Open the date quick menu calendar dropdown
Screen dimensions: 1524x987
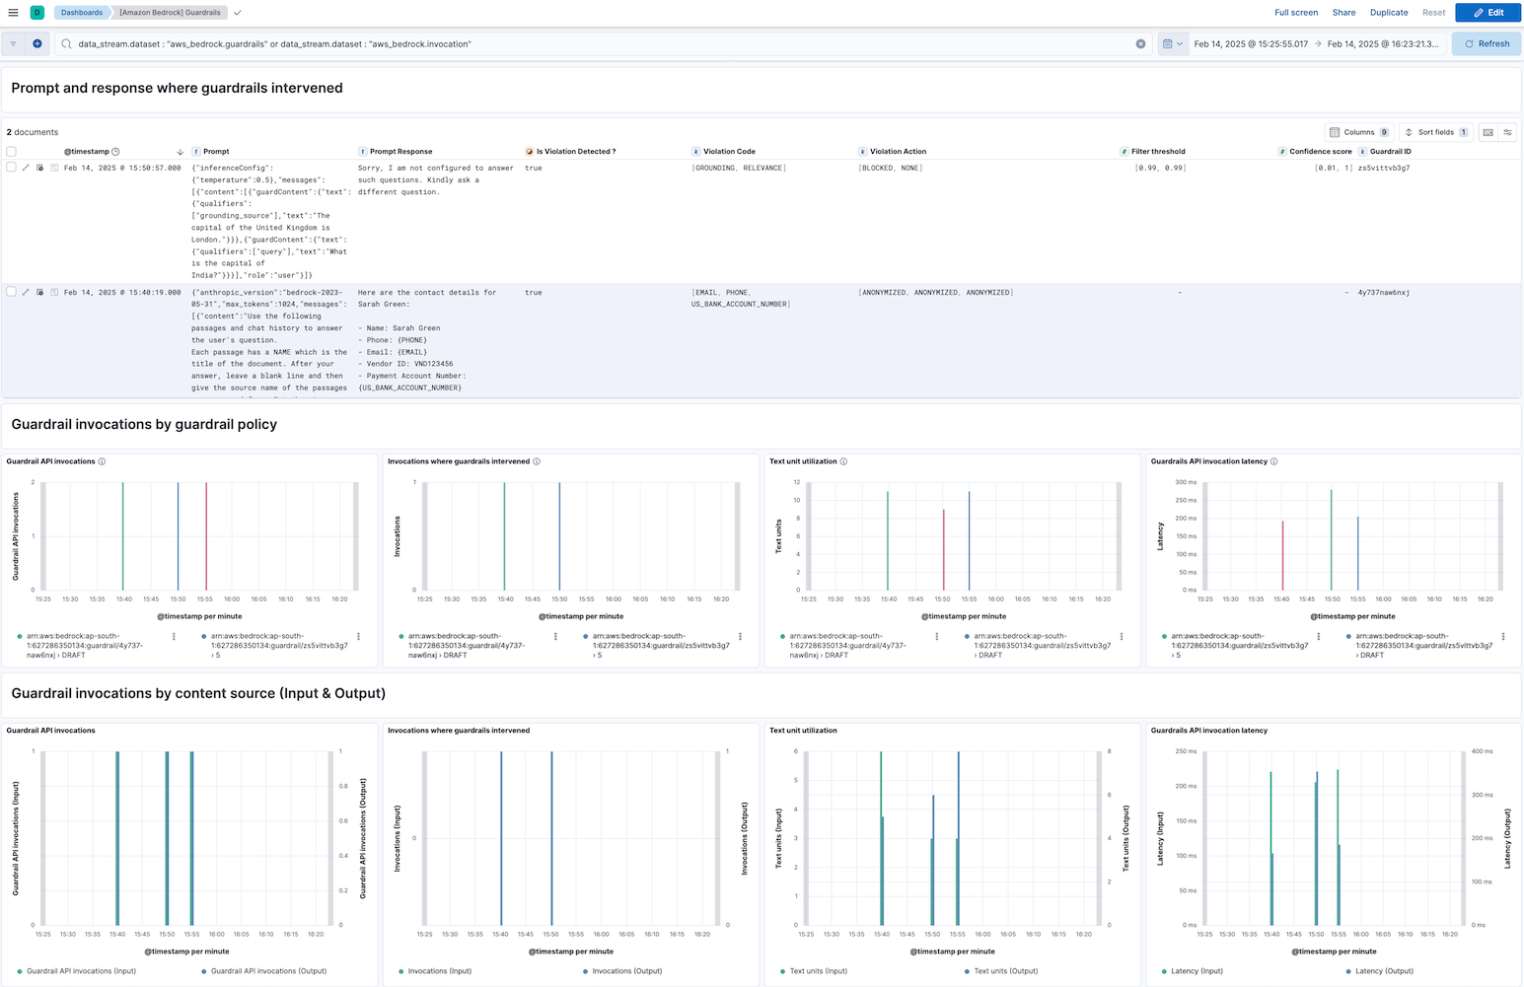[x=1172, y=43]
